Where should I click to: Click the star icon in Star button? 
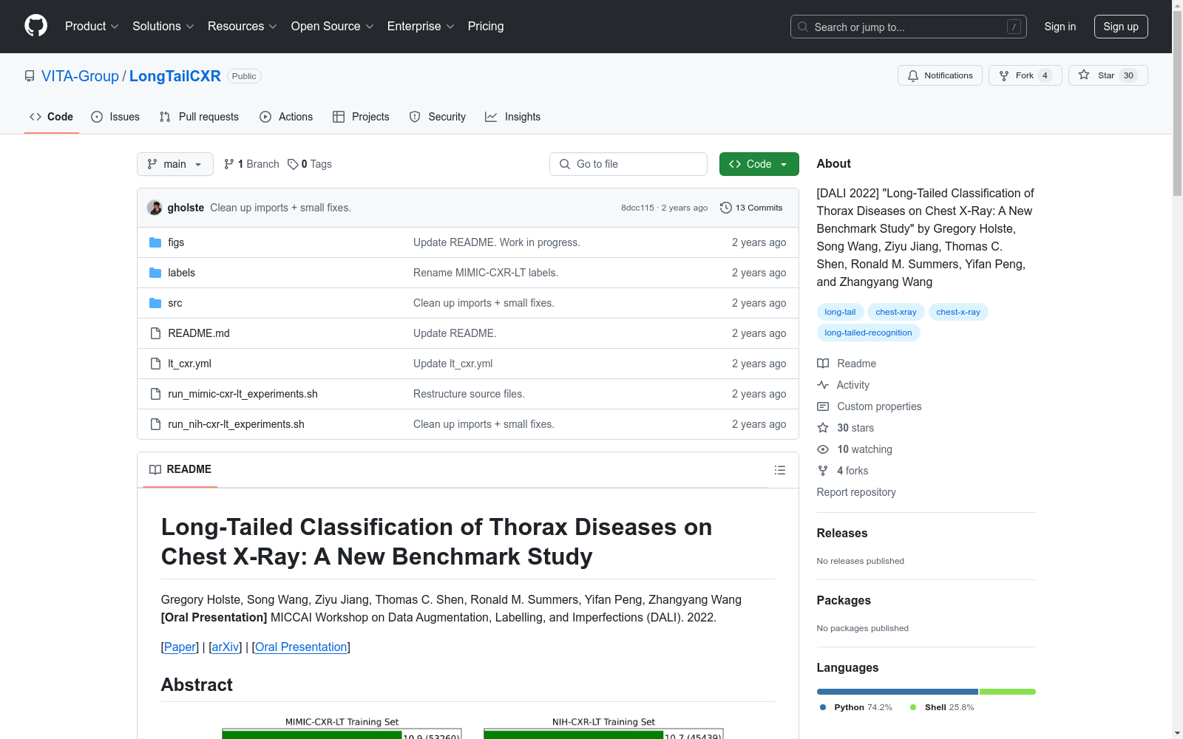pos(1084,75)
